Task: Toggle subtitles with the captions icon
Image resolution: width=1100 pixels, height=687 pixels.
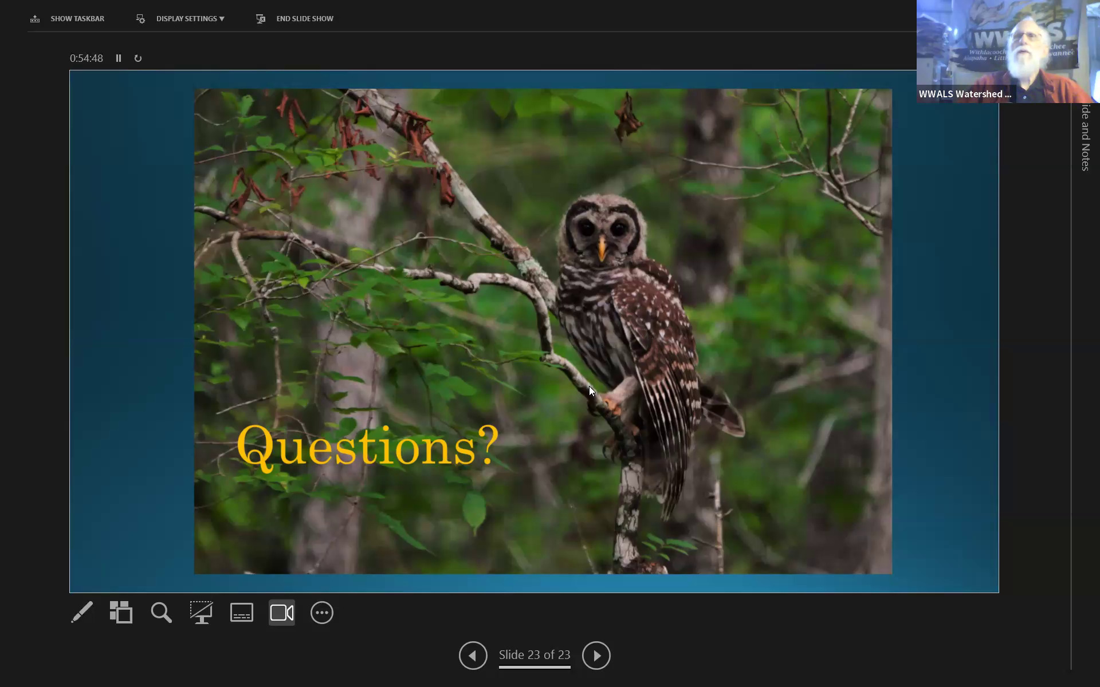Action: click(x=242, y=613)
